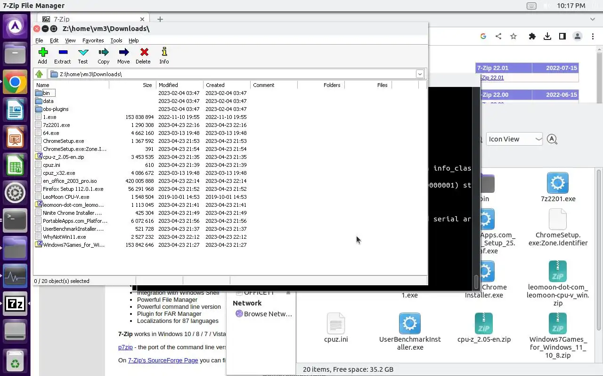Click UserBenchmarkInstaller.exe icon in file manager

(410, 323)
